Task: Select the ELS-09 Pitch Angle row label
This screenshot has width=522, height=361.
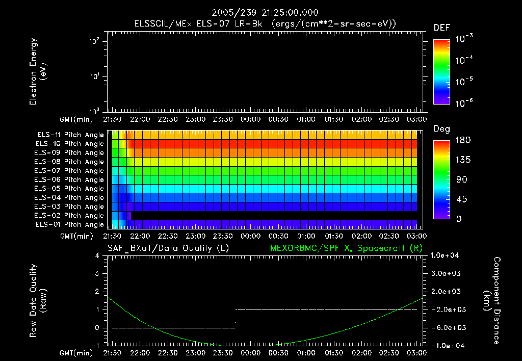Action: click(x=69, y=153)
